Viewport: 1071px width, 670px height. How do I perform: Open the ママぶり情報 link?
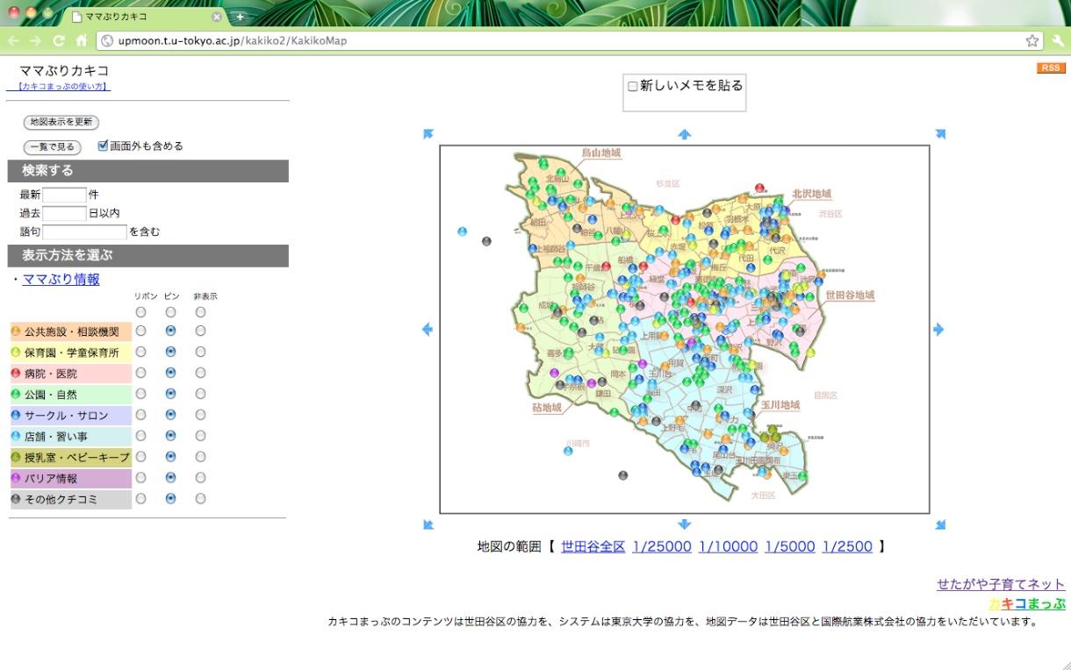[61, 279]
